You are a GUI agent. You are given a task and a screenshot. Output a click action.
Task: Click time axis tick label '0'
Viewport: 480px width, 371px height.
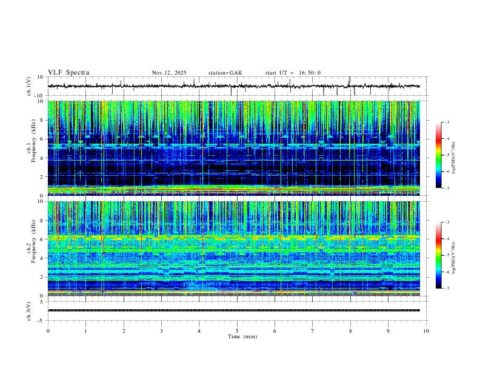pyautogui.click(x=48, y=331)
